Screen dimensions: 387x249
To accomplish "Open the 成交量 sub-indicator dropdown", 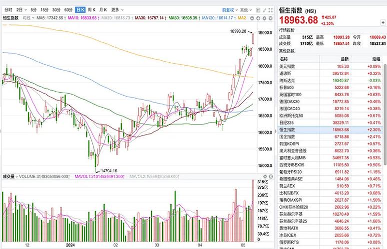I will click(x=10, y=176).
